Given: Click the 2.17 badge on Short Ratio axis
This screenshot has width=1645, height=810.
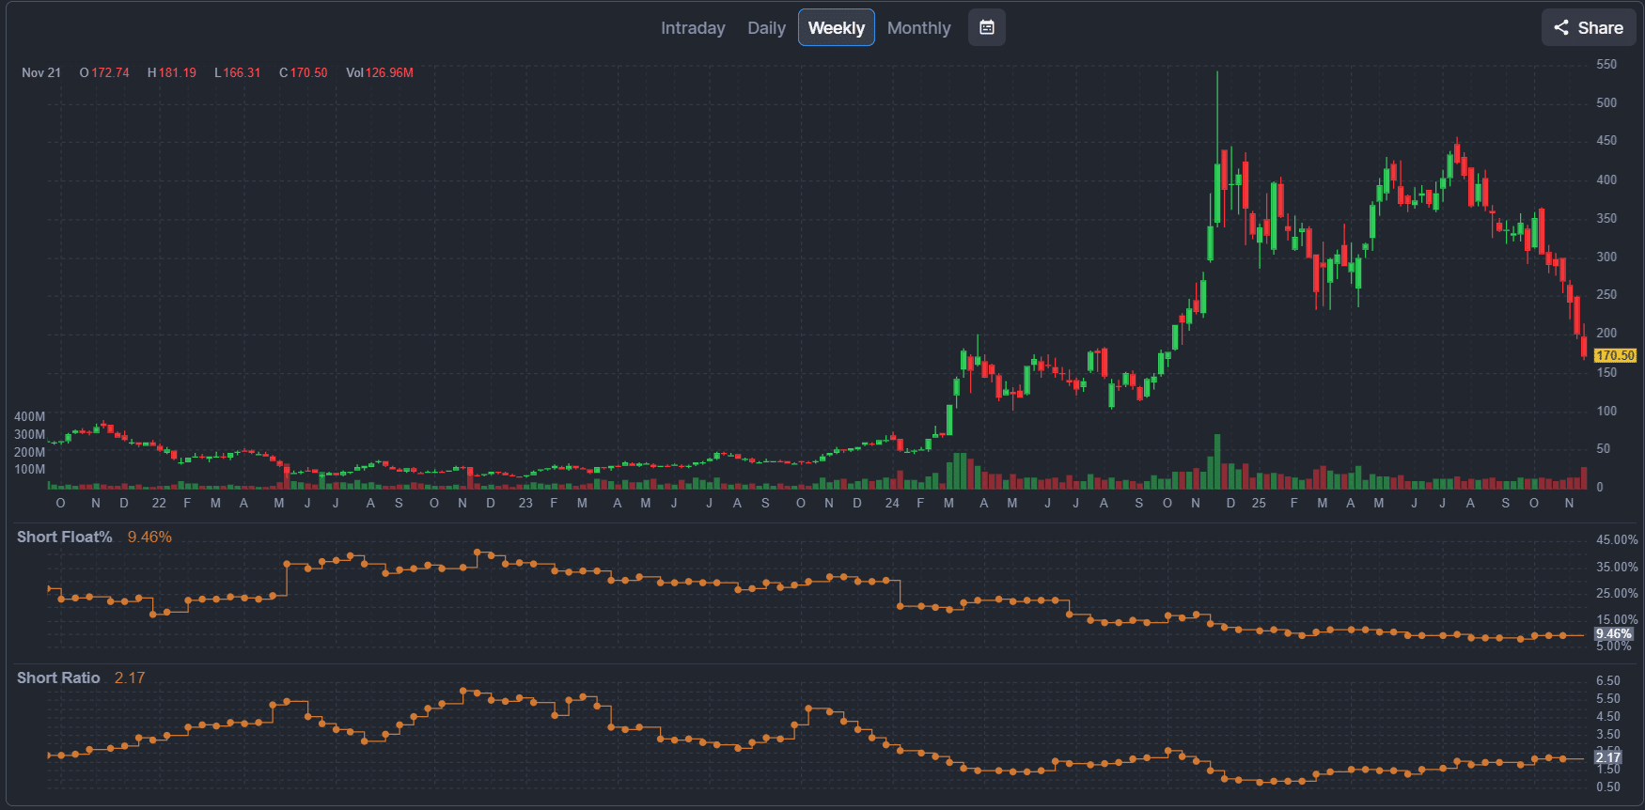Looking at the screenshot, I should click(1608, 757).
